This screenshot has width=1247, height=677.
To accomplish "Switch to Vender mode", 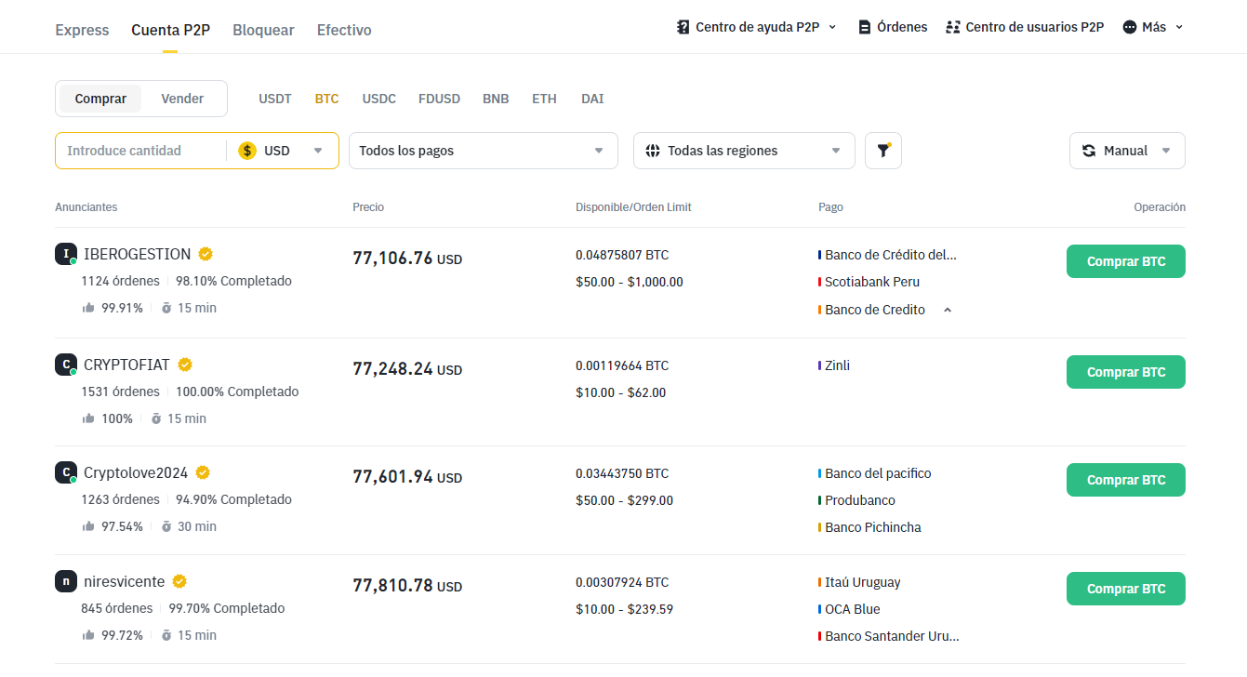I will [182, 99].
